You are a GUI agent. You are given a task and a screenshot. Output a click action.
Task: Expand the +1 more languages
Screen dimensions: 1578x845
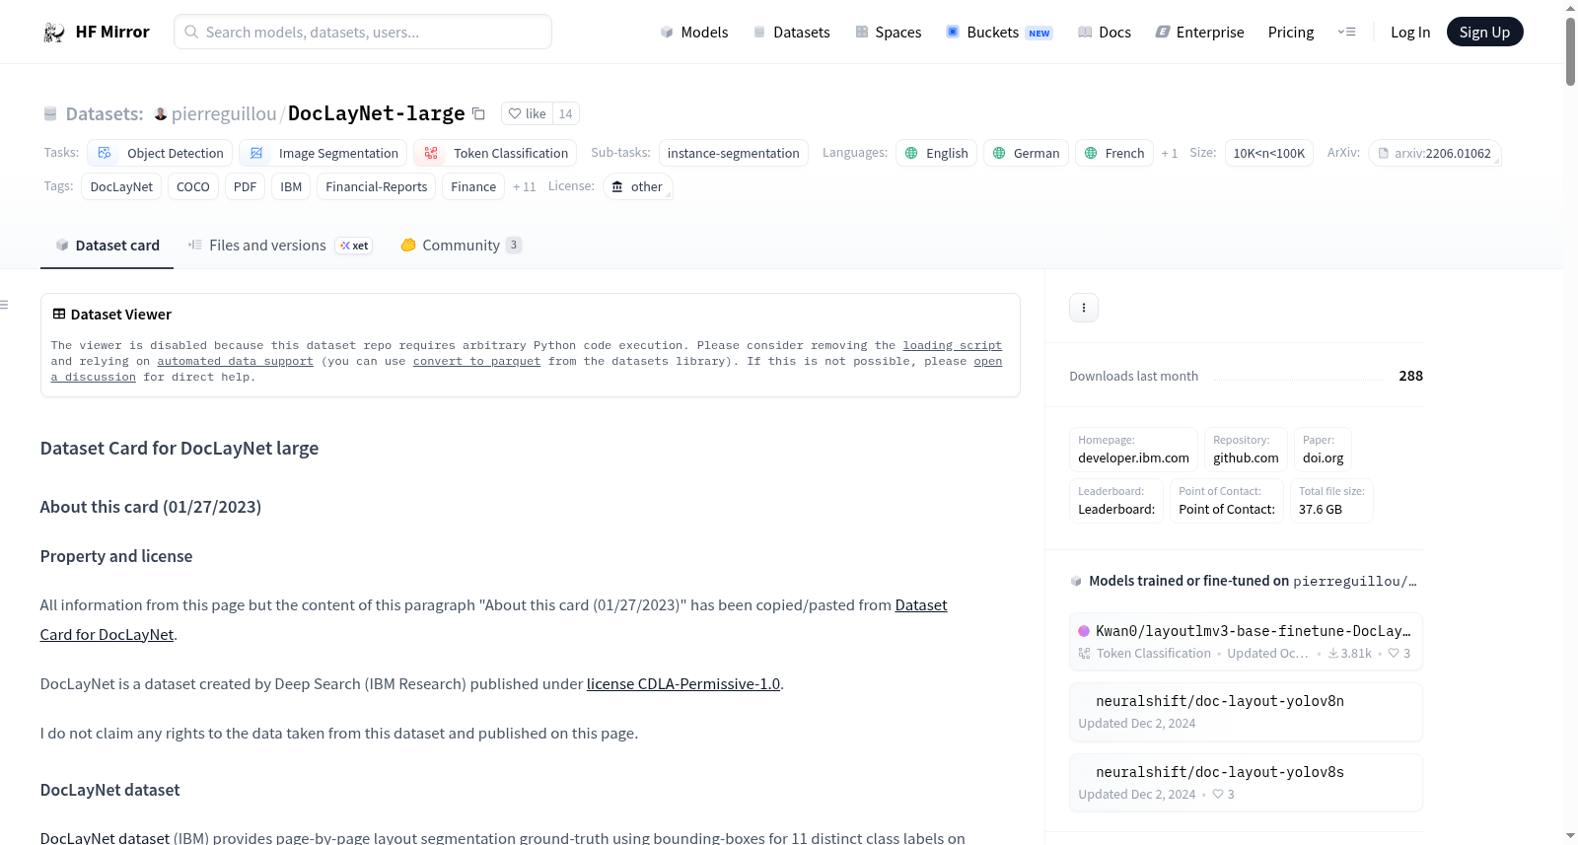1170,153
